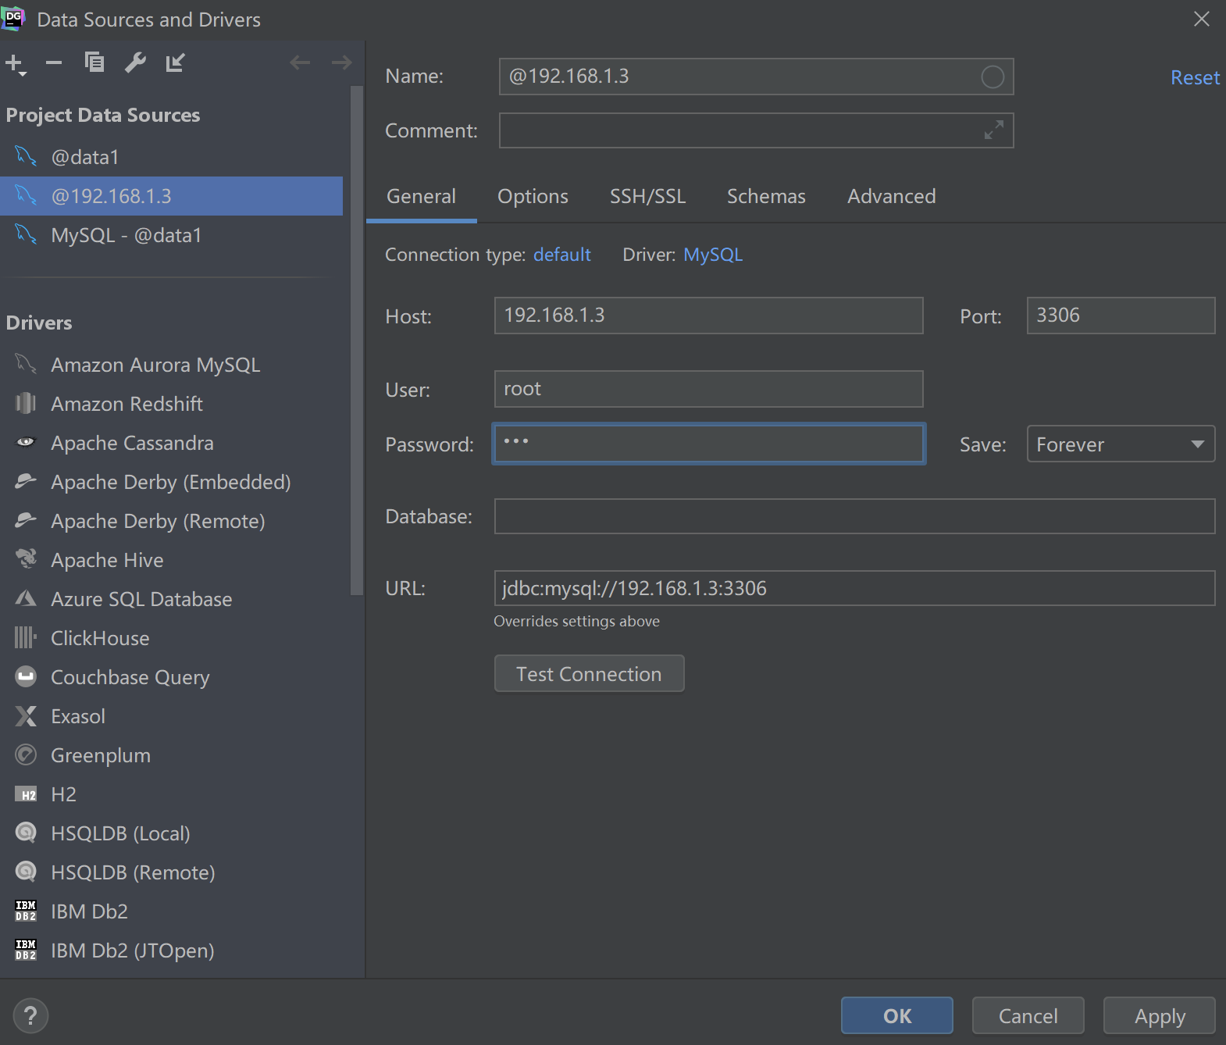Click the MySQL driver link
The image size is (1226, 1045).
coord(713,255)
